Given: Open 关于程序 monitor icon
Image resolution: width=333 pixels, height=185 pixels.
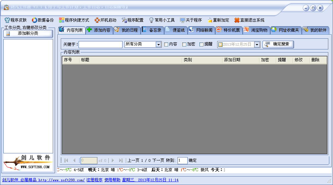Looking at the screenshot, I should pos(182,20).
